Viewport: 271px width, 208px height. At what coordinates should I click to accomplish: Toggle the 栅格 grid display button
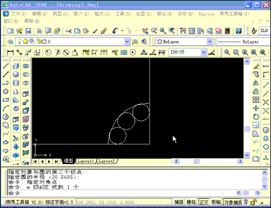(x=191, y=202)
